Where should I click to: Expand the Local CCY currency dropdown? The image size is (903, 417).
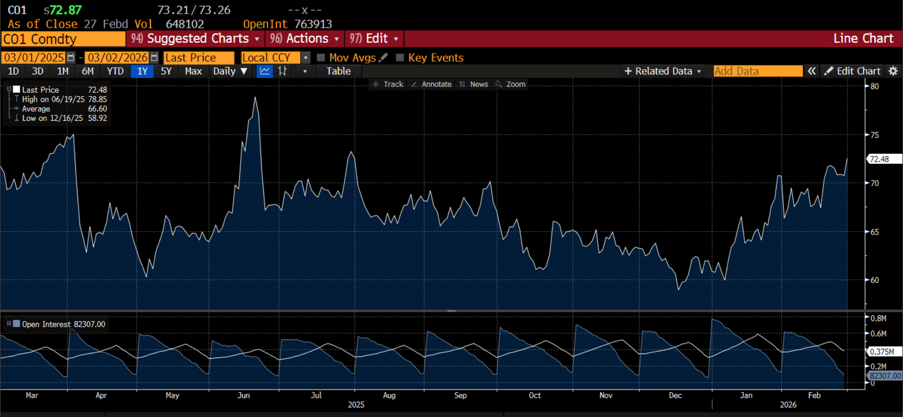point(305,58)
